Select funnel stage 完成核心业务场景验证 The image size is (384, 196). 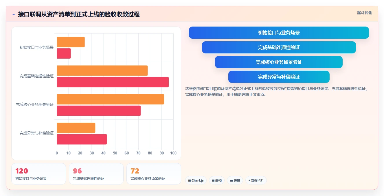[279, 62]
